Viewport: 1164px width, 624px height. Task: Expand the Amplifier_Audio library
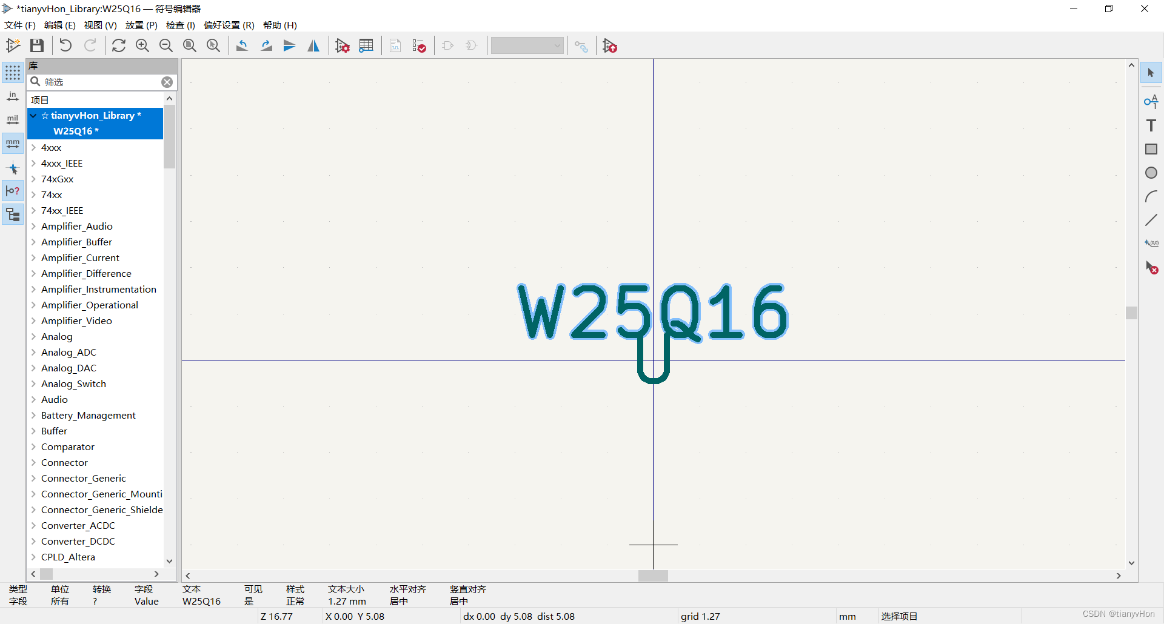33,226
